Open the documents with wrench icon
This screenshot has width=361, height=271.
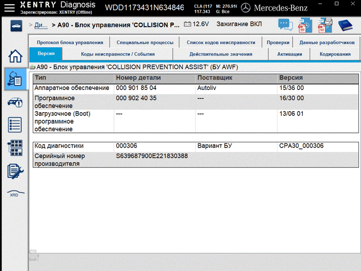(15, 171)
